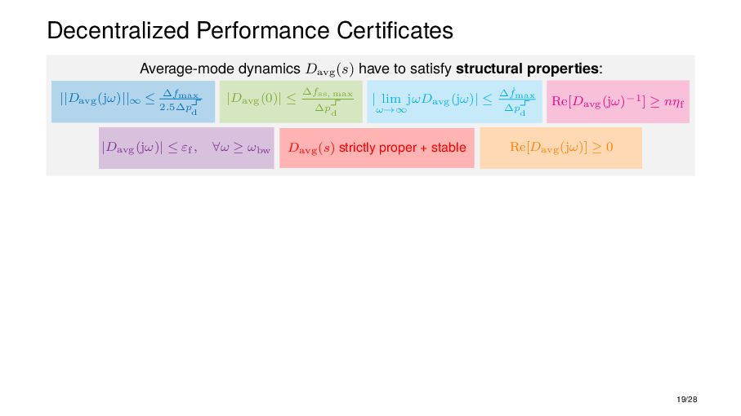Click the cyan limit condition box
This screenshot has width=741, height=416.
453,101
